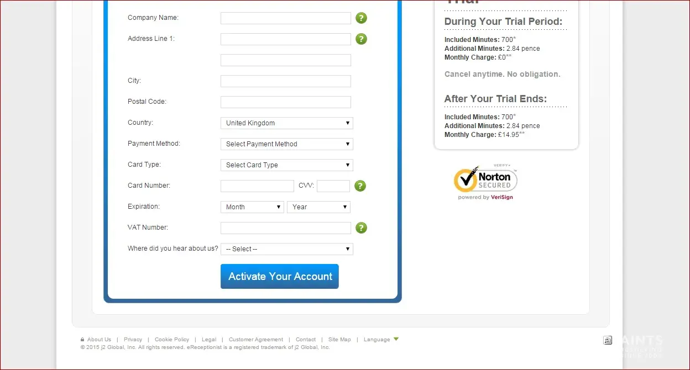Click the Postal Code input field
The height and width of the screenshot is (370, 690).
(286, 102)
